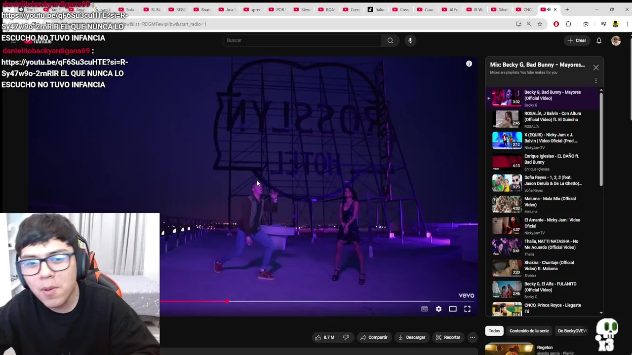Dislike the video with the thumbs-down

pyautogui.click(x=346, y=337)
